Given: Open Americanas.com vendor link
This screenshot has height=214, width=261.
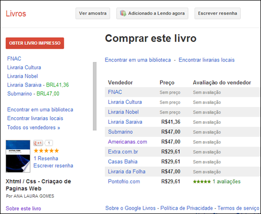Looking at the screenshot, I should [127, 142].
